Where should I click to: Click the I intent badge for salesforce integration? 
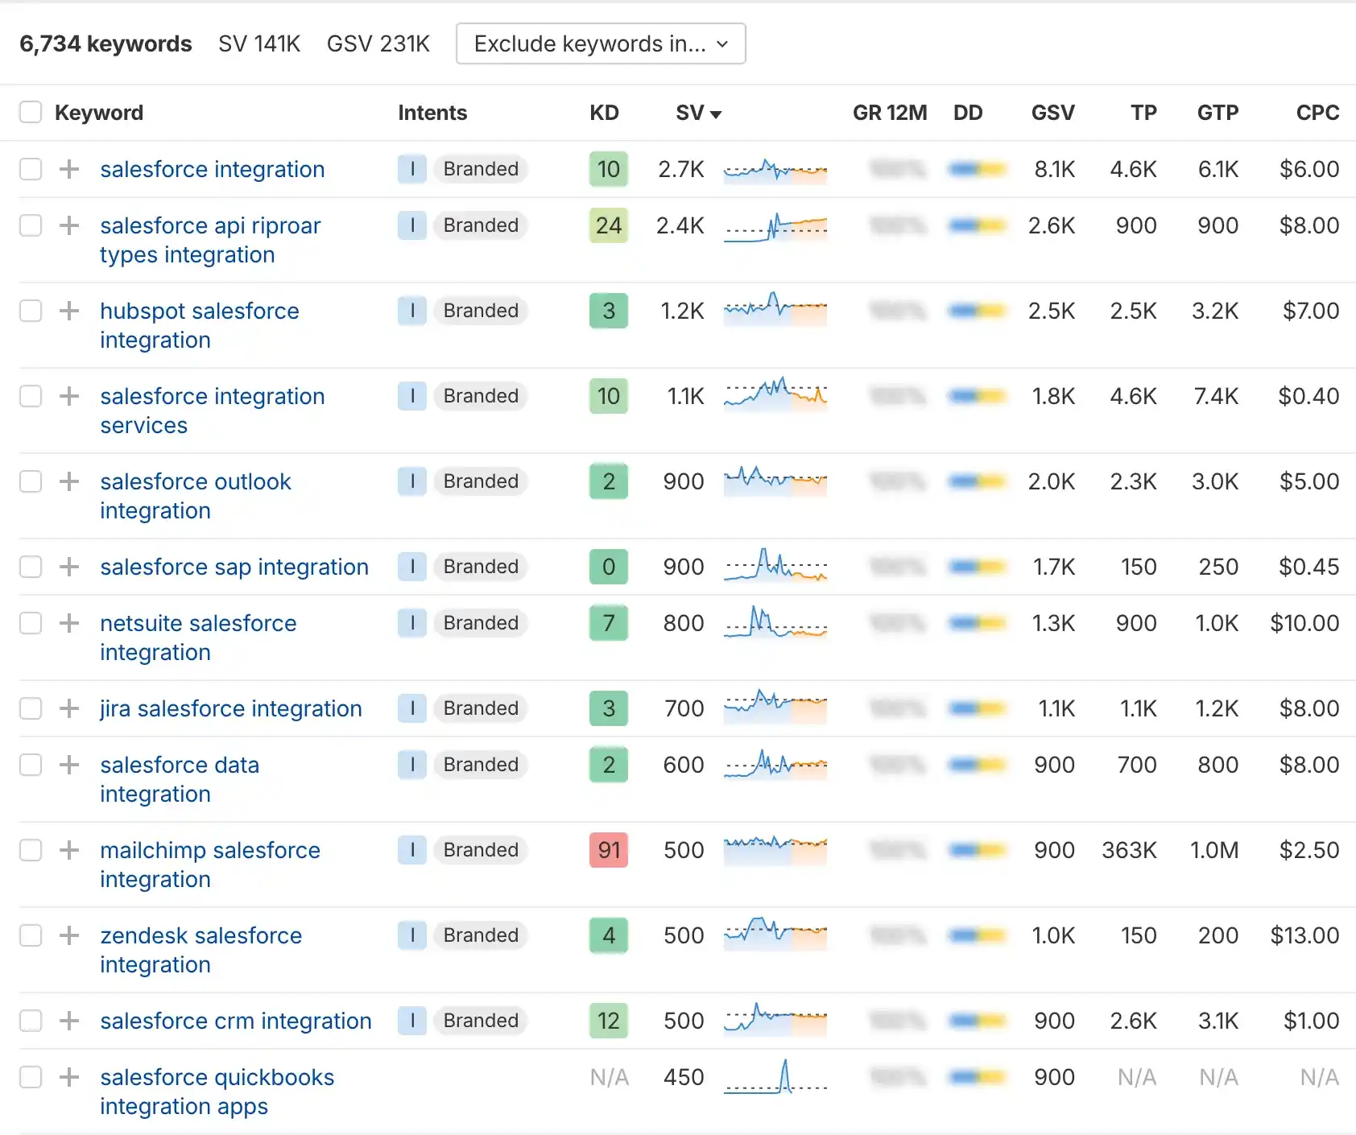point(412,169)
